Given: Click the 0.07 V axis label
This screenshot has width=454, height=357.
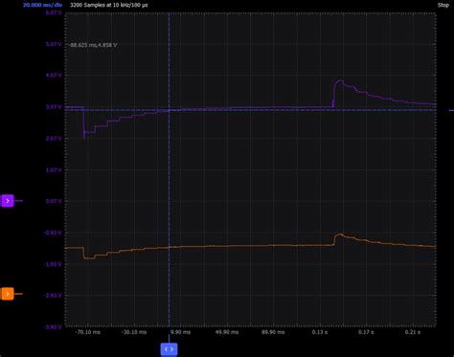Looking at the screenshot, I should point(54,201).
